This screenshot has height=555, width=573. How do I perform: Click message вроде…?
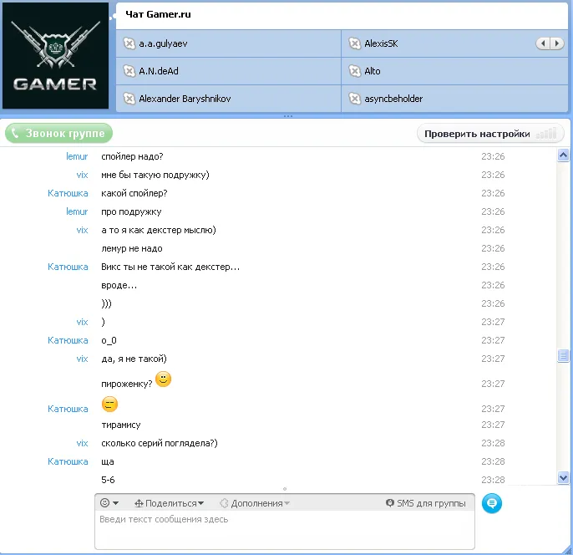(119, 285)
